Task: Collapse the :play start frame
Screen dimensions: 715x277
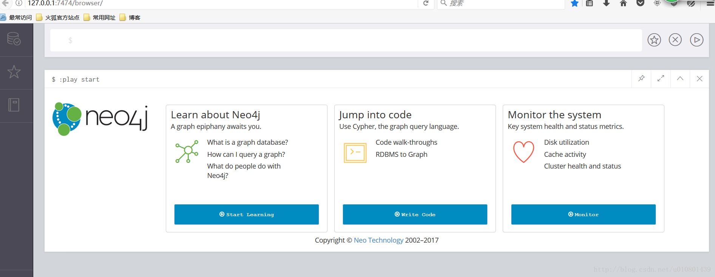Action: click(x=680, y=79)
